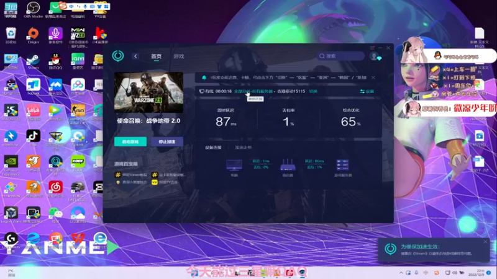Go back with the left arrow button

pos(135,56)
